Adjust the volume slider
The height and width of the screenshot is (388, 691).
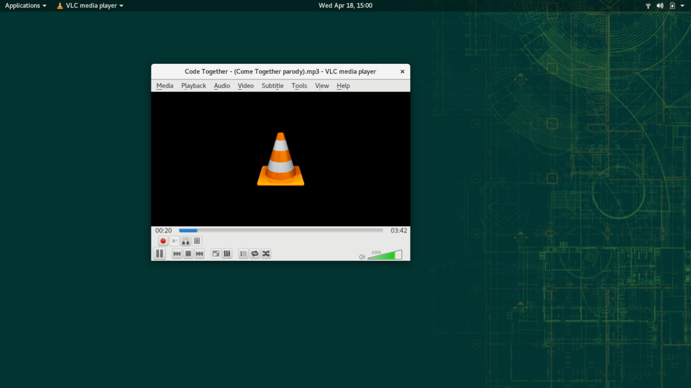385,256
